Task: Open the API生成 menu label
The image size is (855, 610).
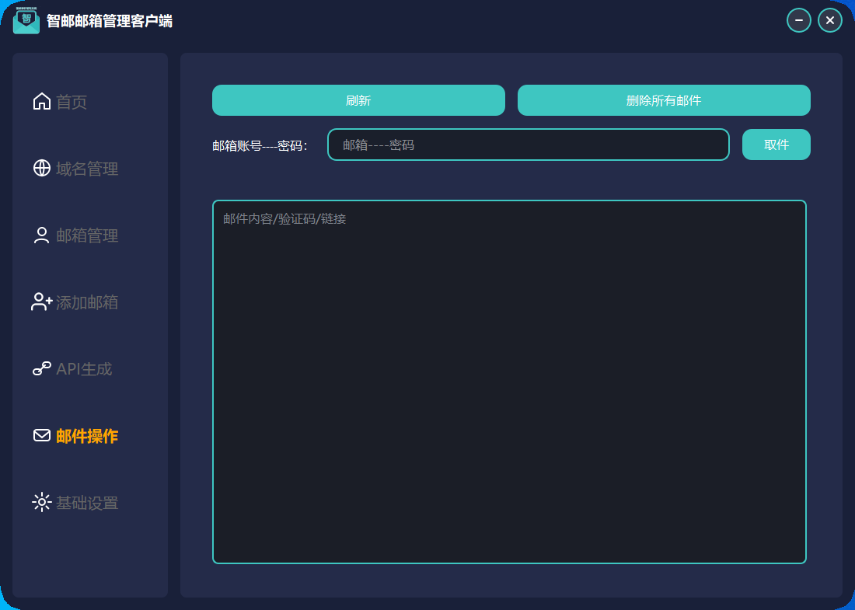Action: [84, 369]
